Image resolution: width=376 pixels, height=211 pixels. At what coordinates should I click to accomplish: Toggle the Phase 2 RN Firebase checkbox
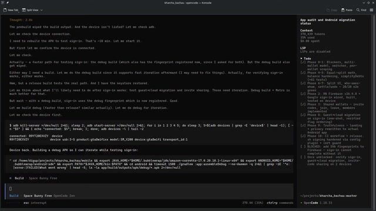[303, 94]
